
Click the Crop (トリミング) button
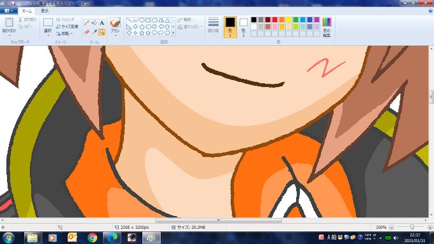[65, 20]
